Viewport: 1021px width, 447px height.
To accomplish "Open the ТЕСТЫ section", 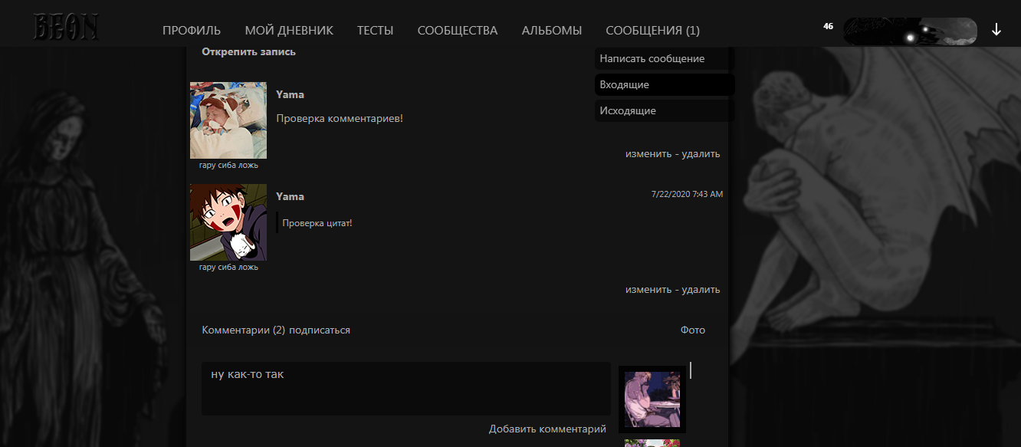I will 375,31.
